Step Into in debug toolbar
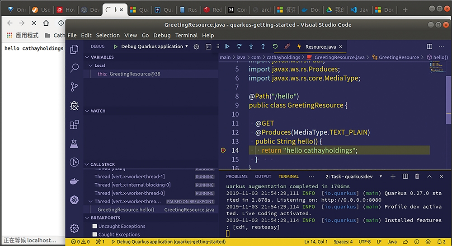 [x=251, y=46]
